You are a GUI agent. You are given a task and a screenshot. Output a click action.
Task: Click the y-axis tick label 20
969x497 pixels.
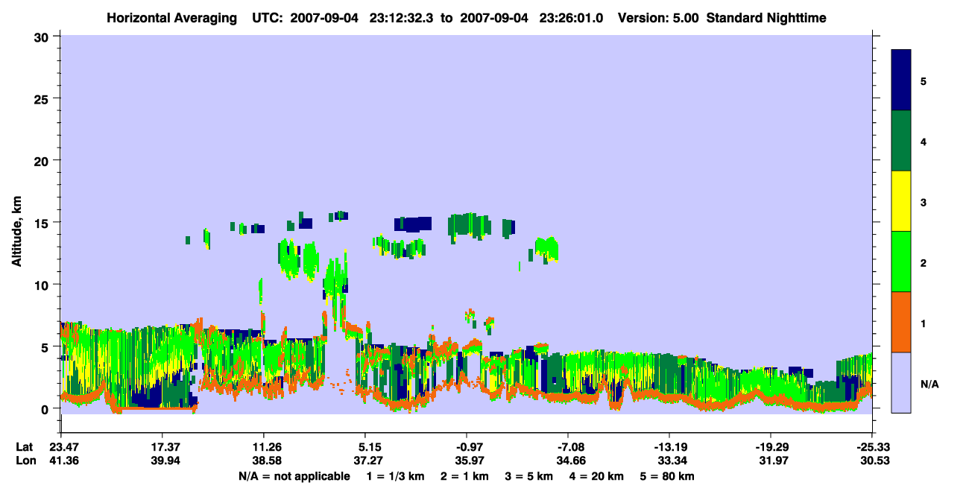[42, 161]
